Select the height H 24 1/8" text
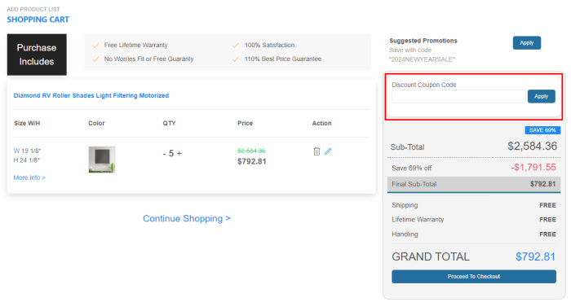This screenshot has height=302, width=571. [27, 160]
